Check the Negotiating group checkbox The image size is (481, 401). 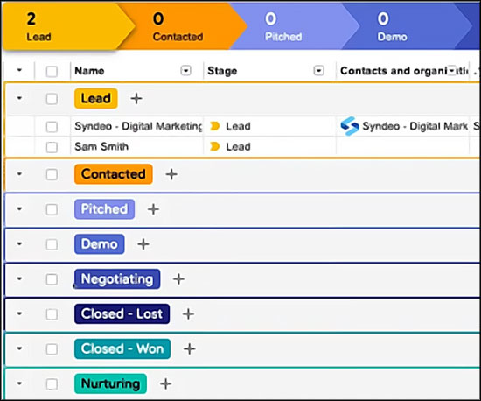[x=52, y=279]
